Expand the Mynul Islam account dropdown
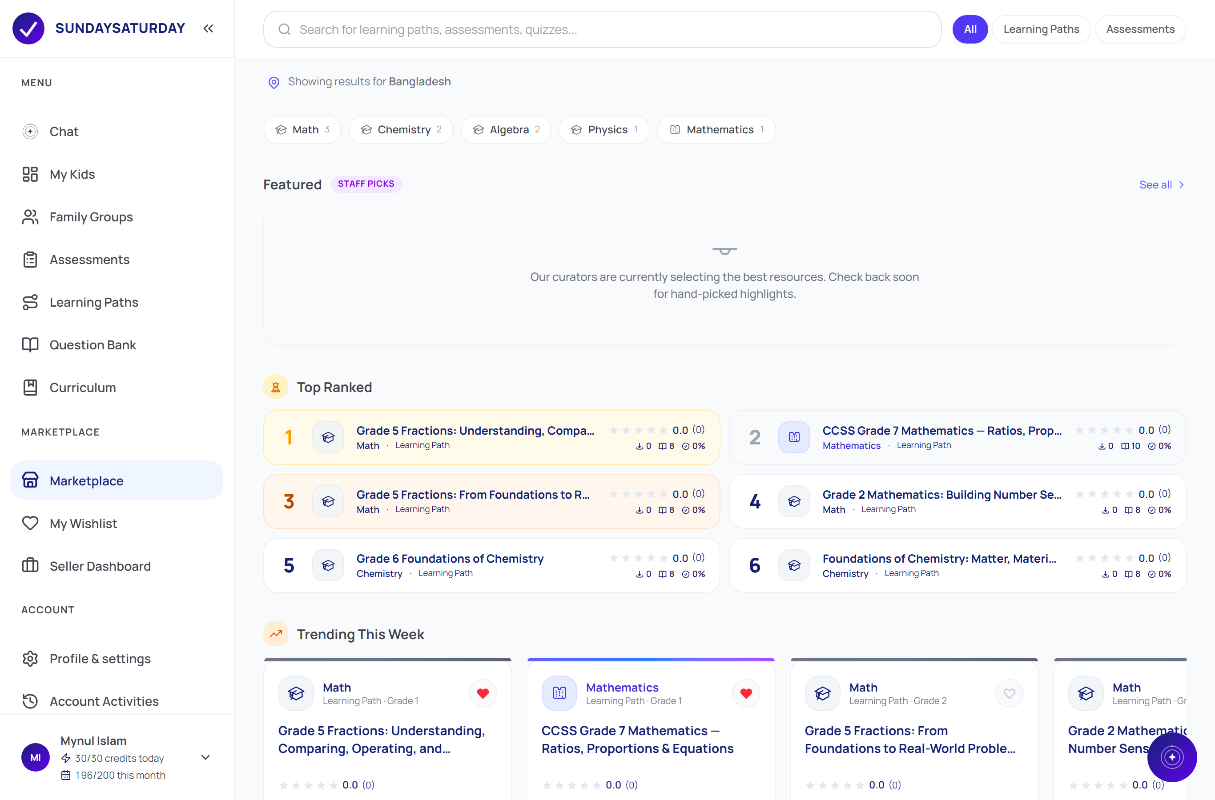The height and width of the screenshot is (800, 1215). coord(206,757)
